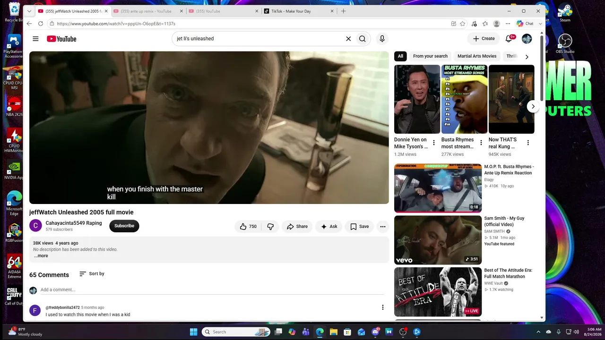
Task: Select Martial Arts Movies chip
Action: tap(477, 56)
